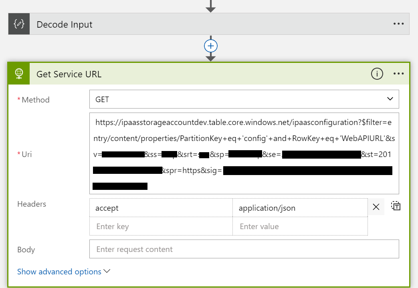Open the Decode Input ellipsis menu
418x288 pixels.
pyautogui.click(x=398, y=24)
